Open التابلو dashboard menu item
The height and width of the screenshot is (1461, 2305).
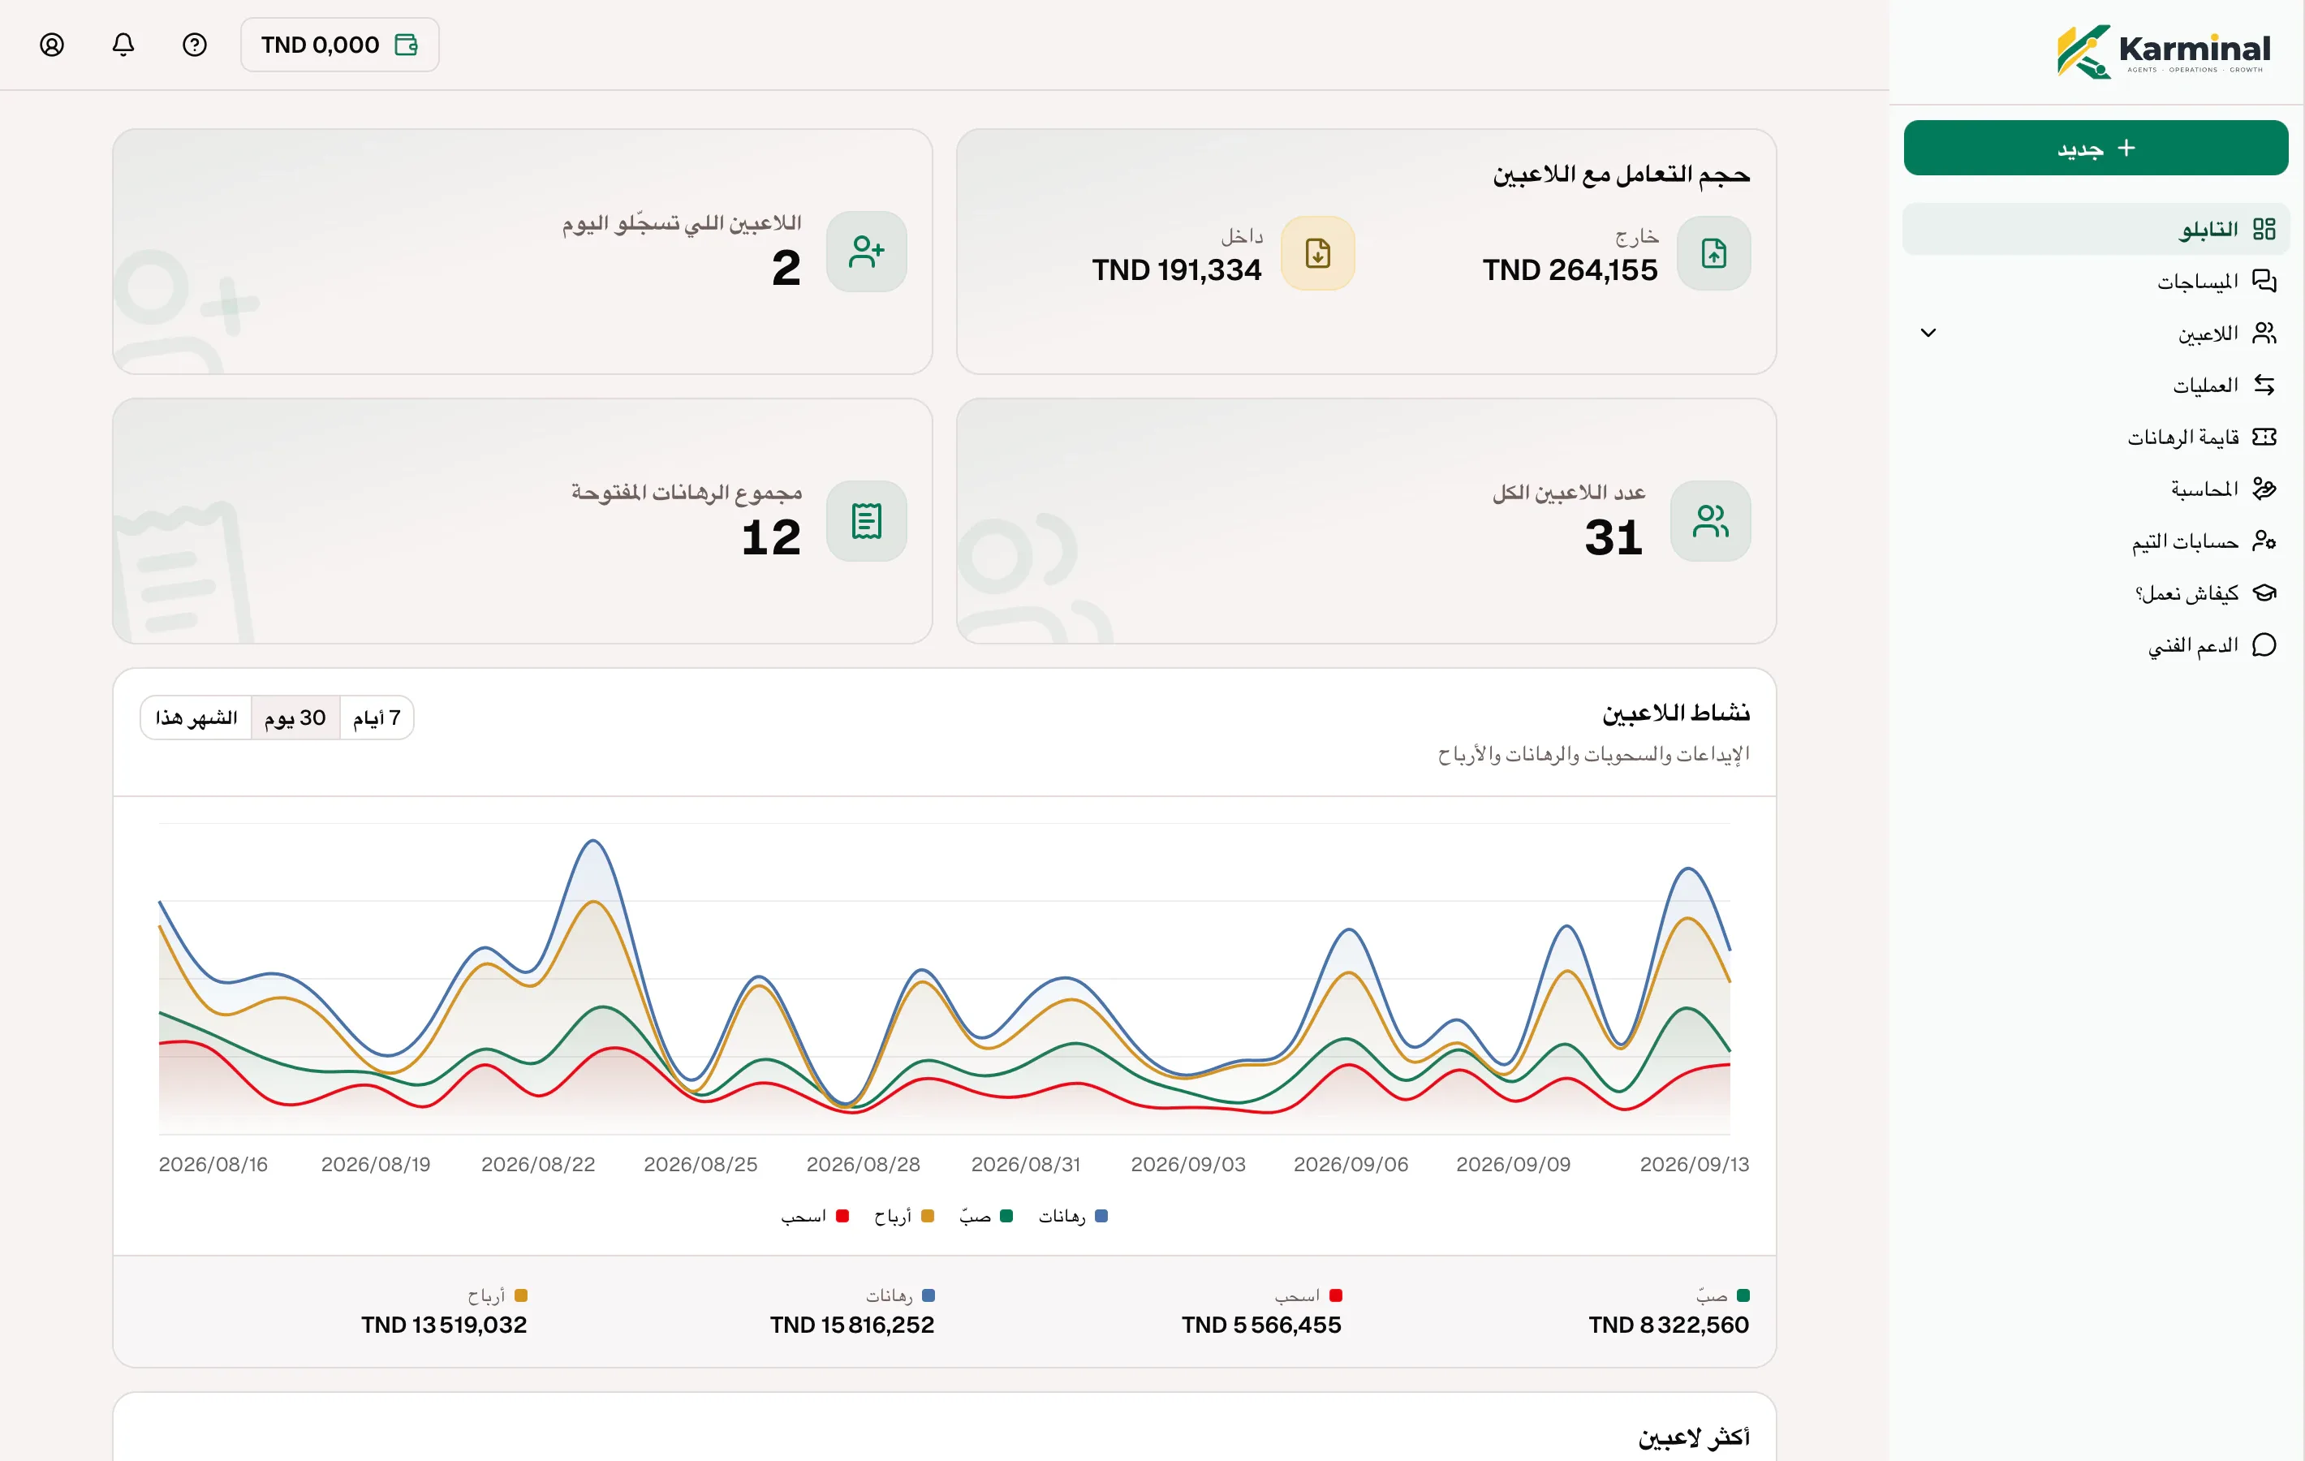click(x=2095, y=229)
